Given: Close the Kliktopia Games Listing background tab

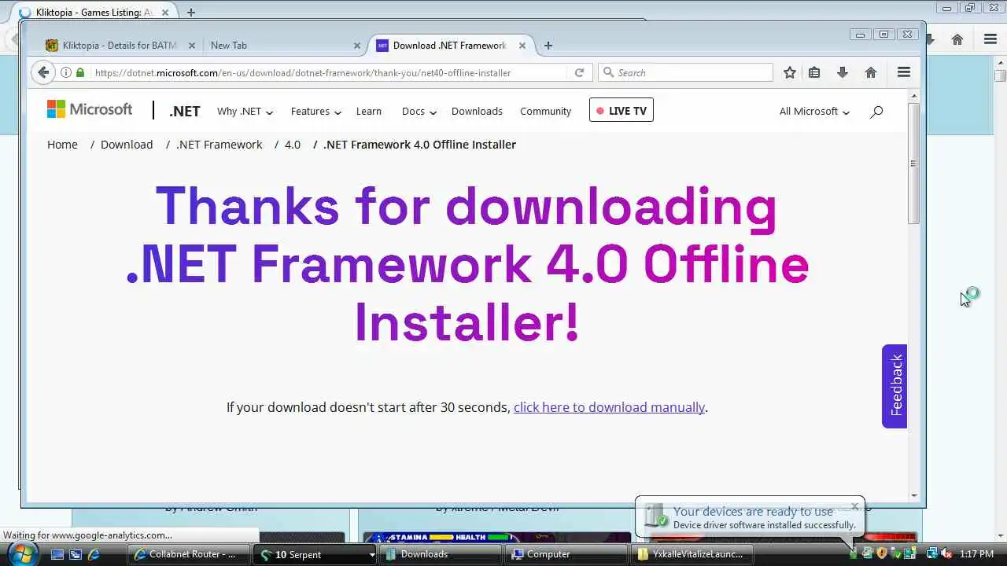Looking at the screenshot, I should click(x=167, y=13).
